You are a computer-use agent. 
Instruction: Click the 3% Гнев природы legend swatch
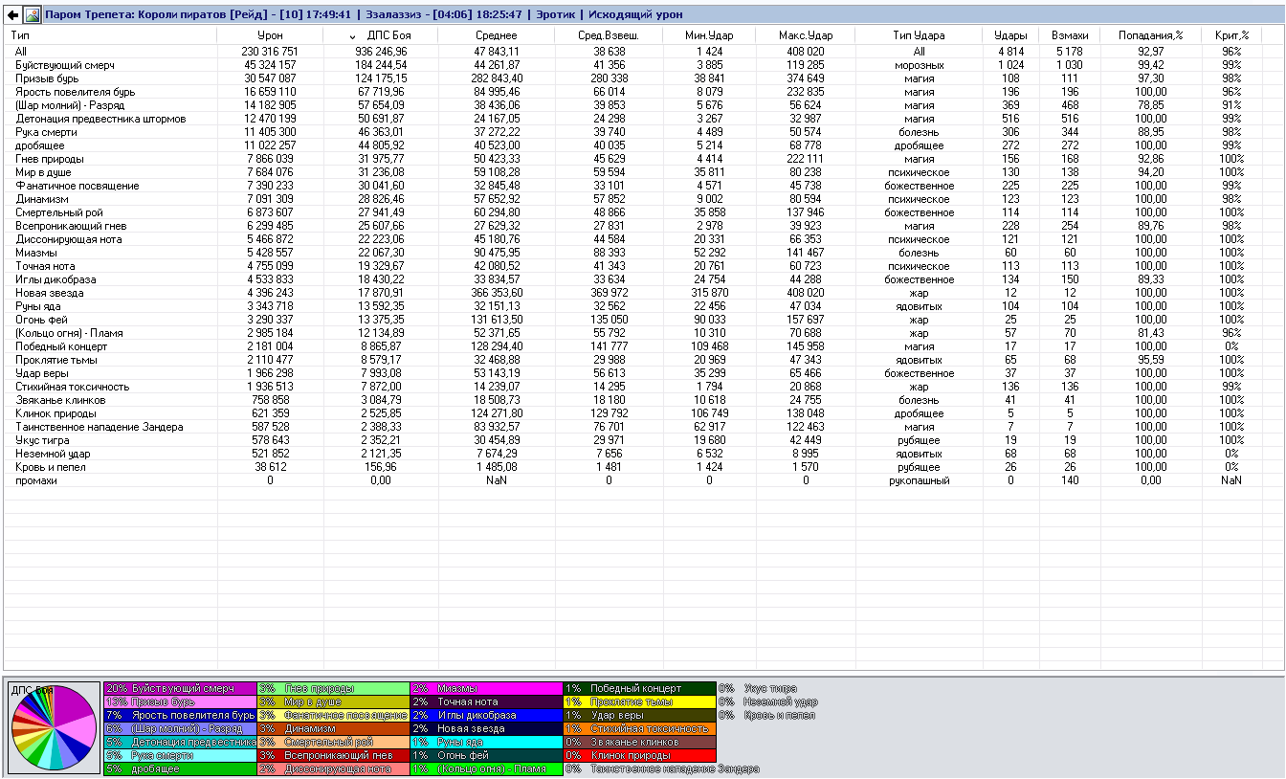333,688
